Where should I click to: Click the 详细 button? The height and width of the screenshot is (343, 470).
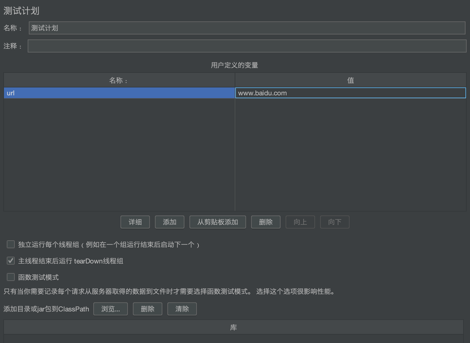pos(135,222)
